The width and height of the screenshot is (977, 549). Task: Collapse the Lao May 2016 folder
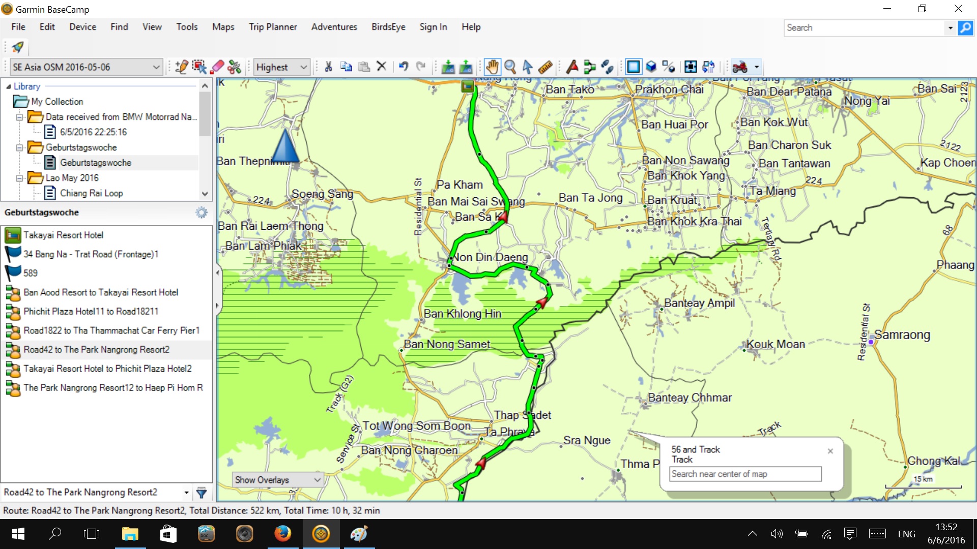tap(19, 178)
